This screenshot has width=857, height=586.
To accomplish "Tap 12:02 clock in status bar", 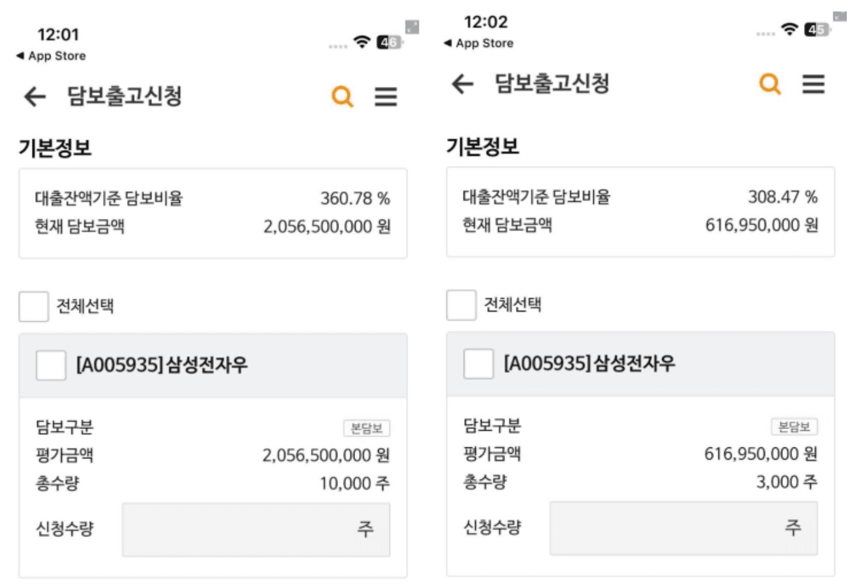I will 486,22.
